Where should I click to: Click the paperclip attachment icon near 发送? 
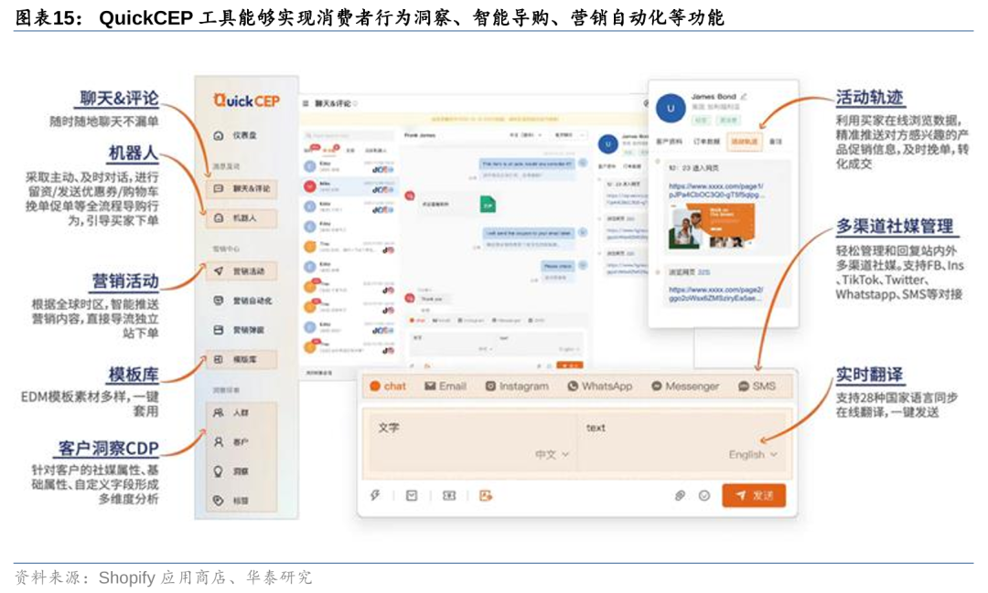click(679, 496)
